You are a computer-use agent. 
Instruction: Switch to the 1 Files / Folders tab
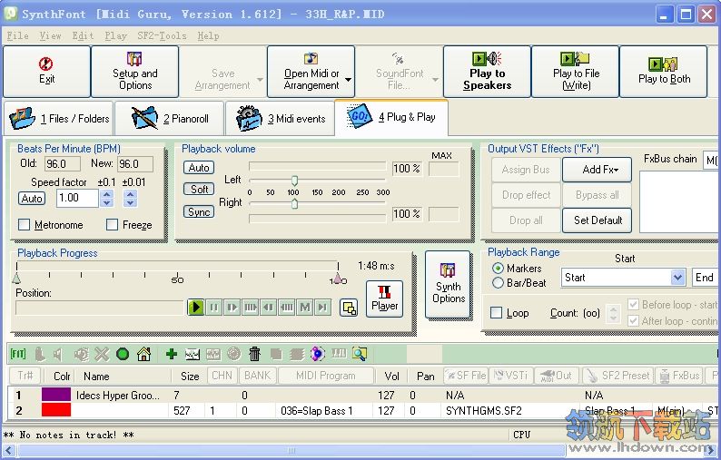(58, 119)
